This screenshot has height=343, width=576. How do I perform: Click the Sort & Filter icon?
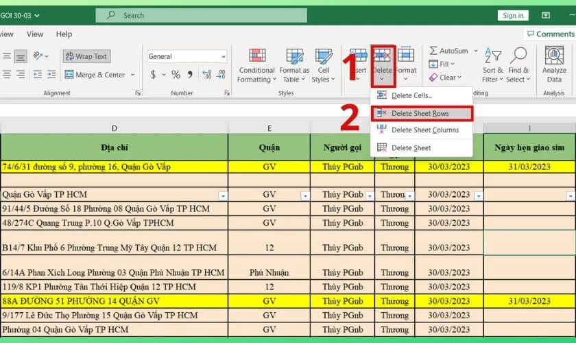click(492, 56)
